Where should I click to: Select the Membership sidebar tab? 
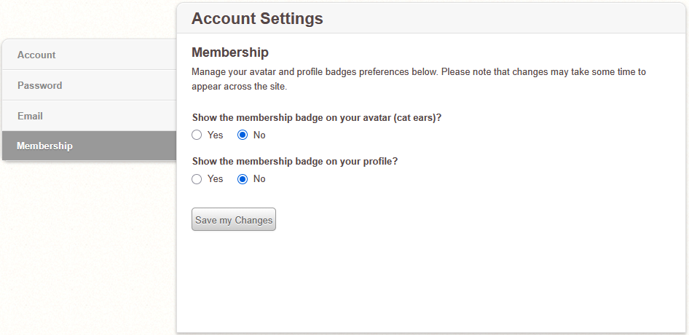[44, 146]
